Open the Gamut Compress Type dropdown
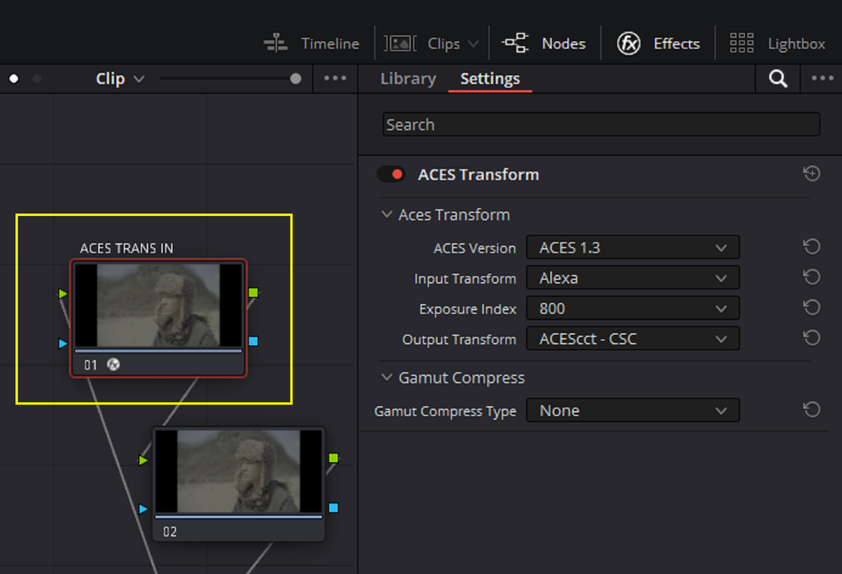Viewport: 842px width, 574px height. click(633, 410)
